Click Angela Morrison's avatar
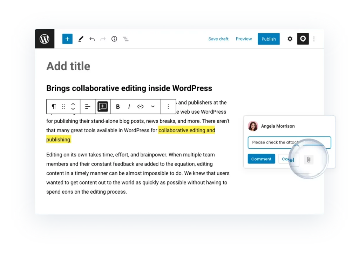The height and width of the screenshot is (255, 359). click(253, 126)
